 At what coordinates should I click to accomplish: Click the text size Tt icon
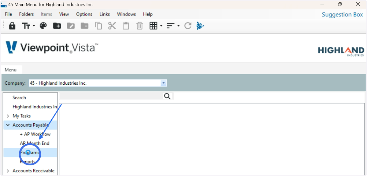26,26
